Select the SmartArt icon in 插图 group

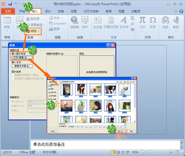51,23
